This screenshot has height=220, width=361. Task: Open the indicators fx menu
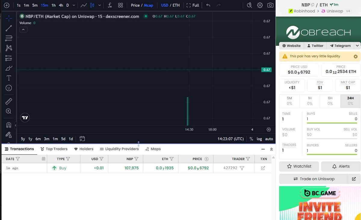click(x=110, y=5)
